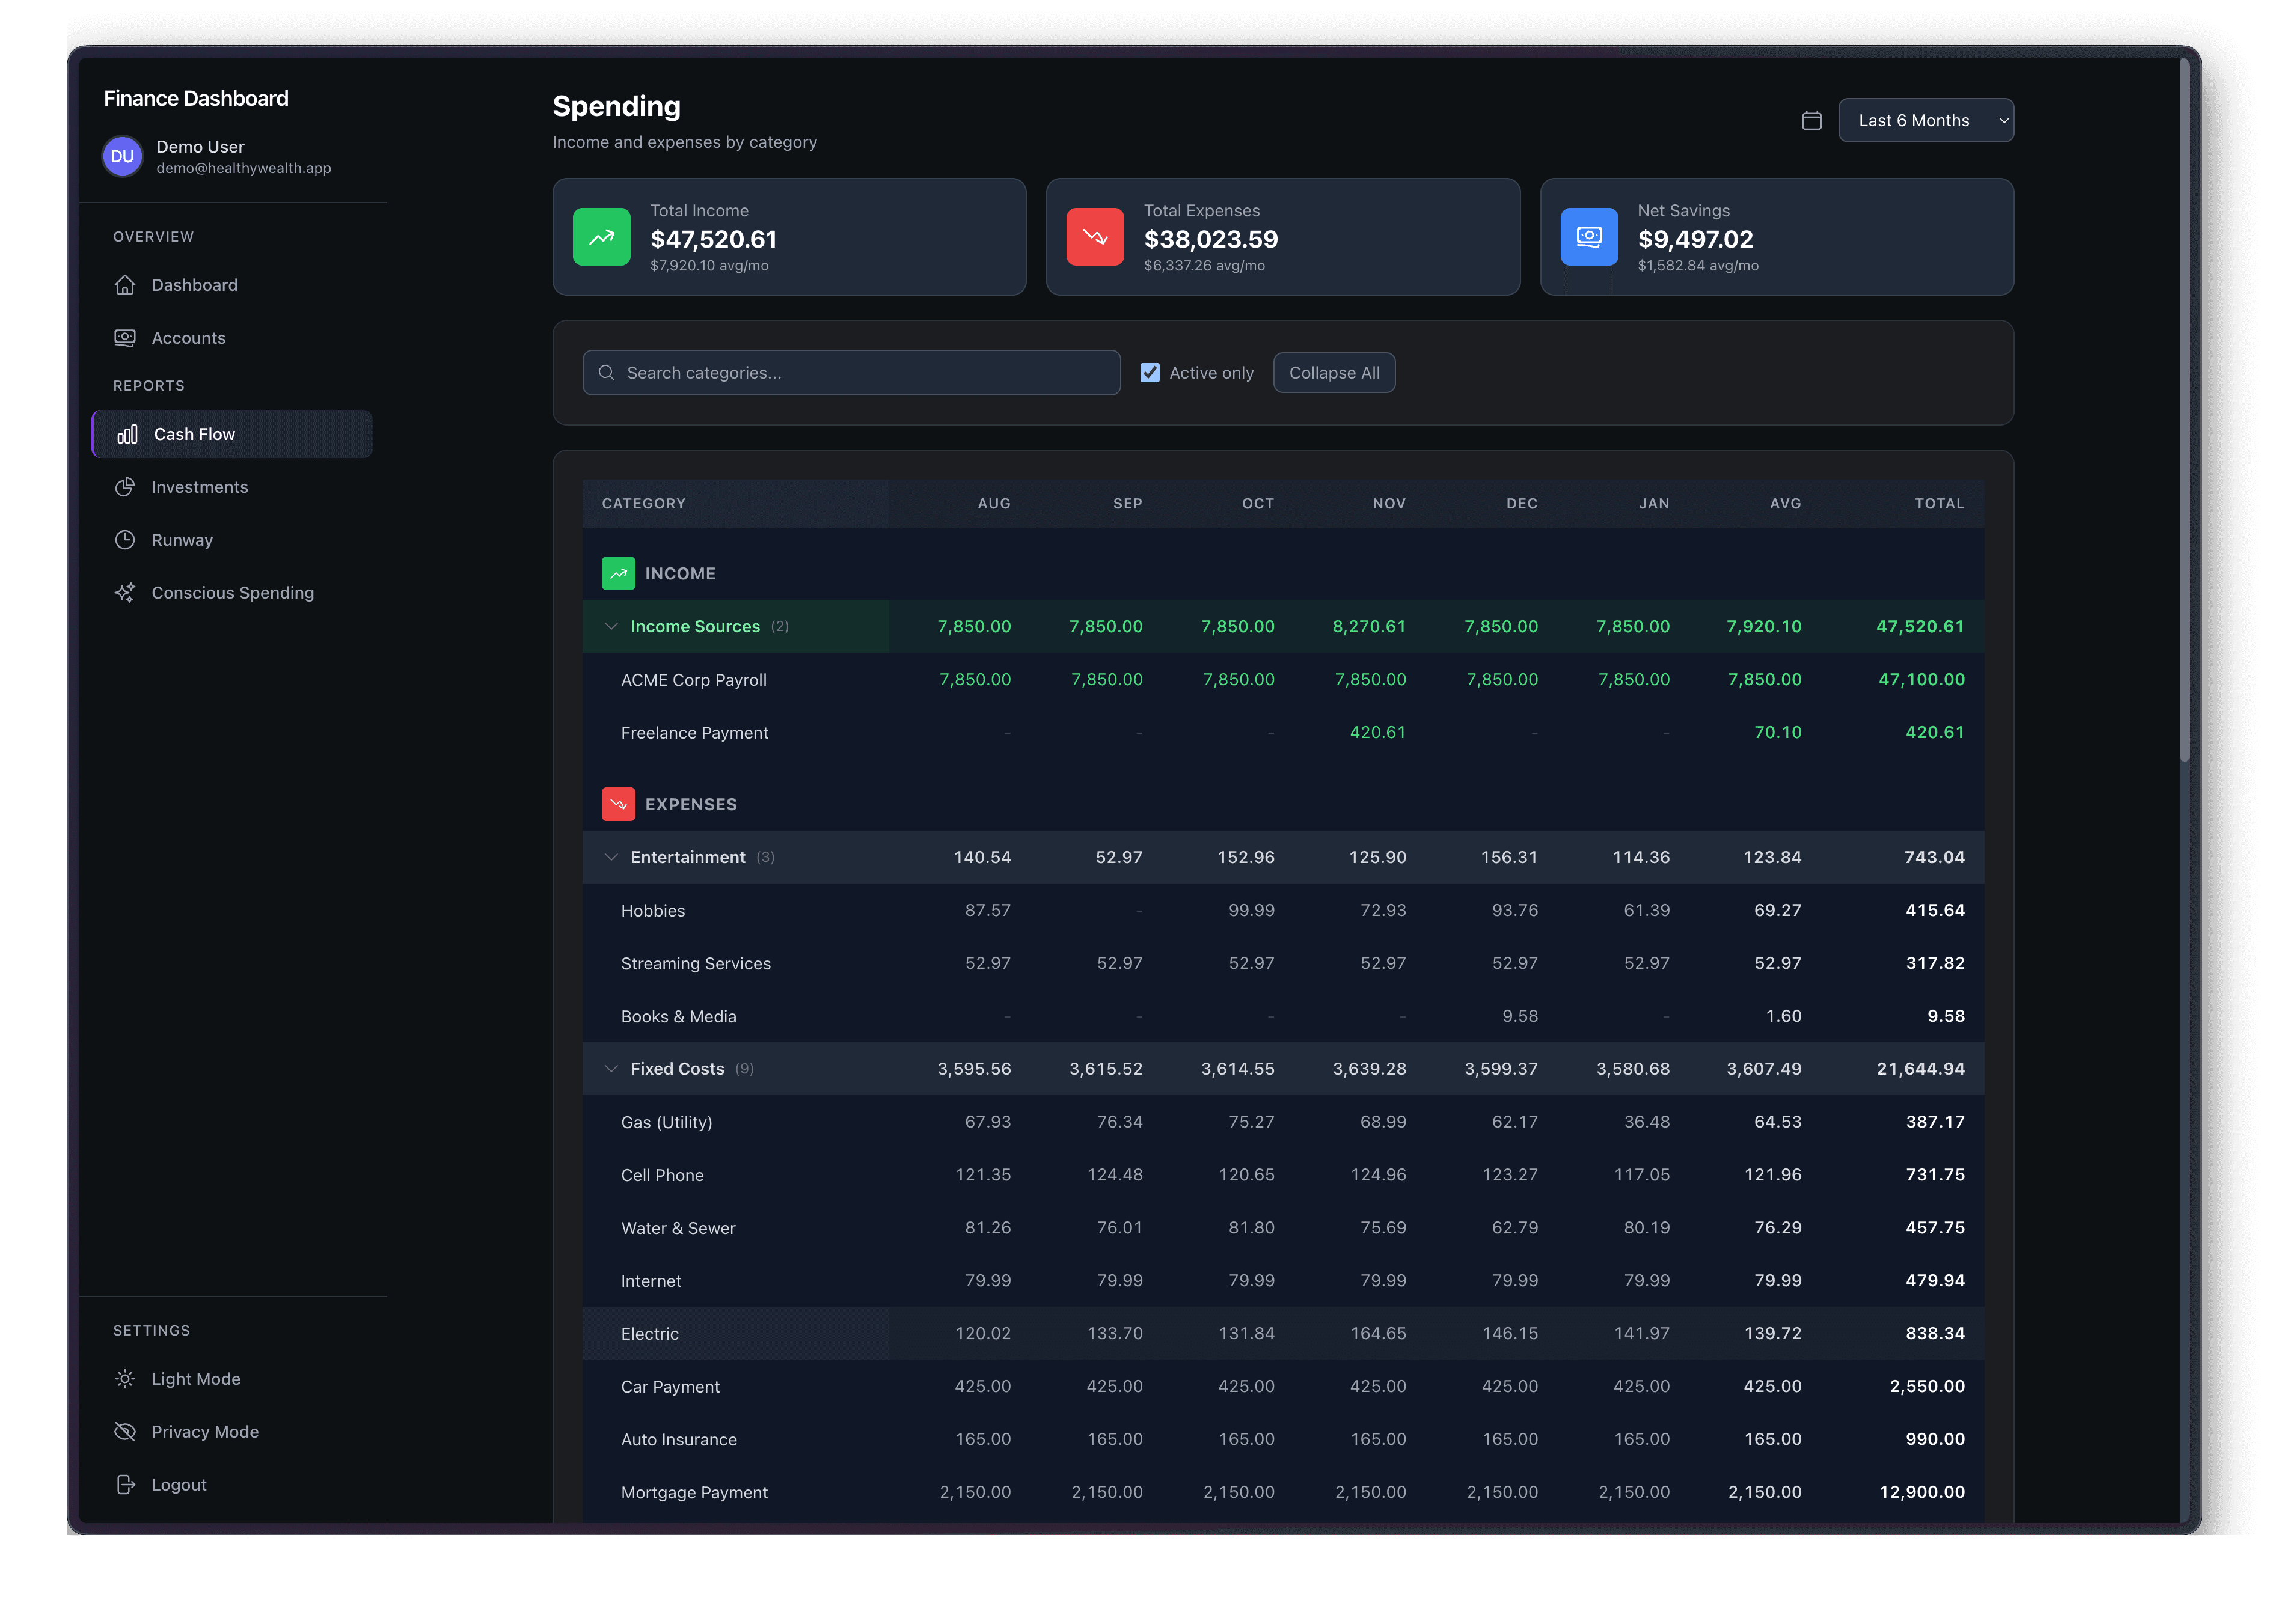Viewport: 2269px width, 1624px height.
Task: Collapse the Income Sources group
Action: 611,626
